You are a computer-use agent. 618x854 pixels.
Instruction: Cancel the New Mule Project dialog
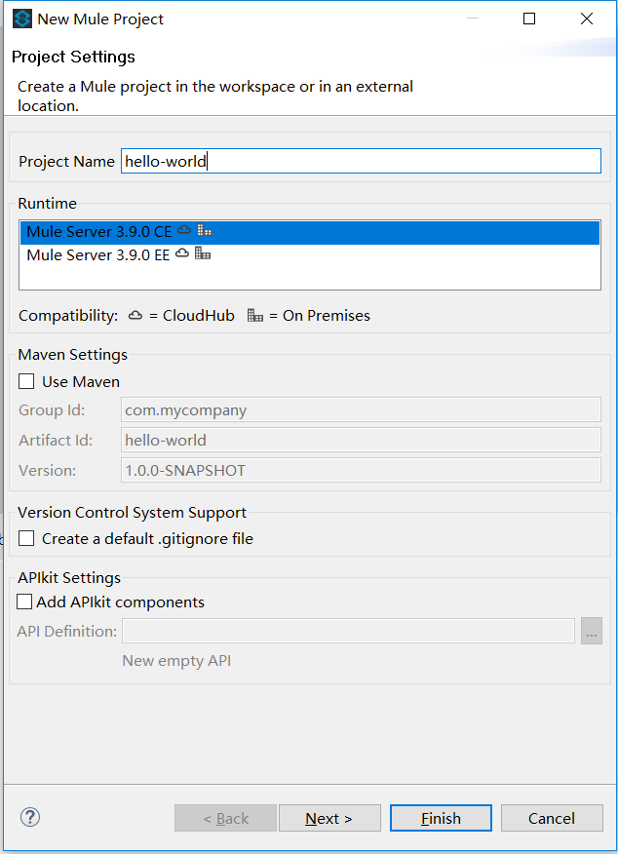pos(552,818)
